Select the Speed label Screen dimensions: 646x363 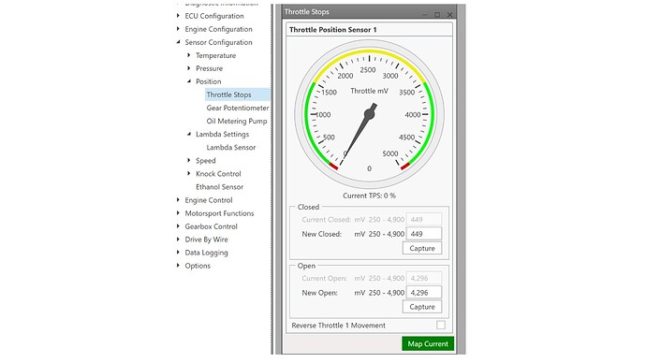pyautogui.click(x=206, y=161)
